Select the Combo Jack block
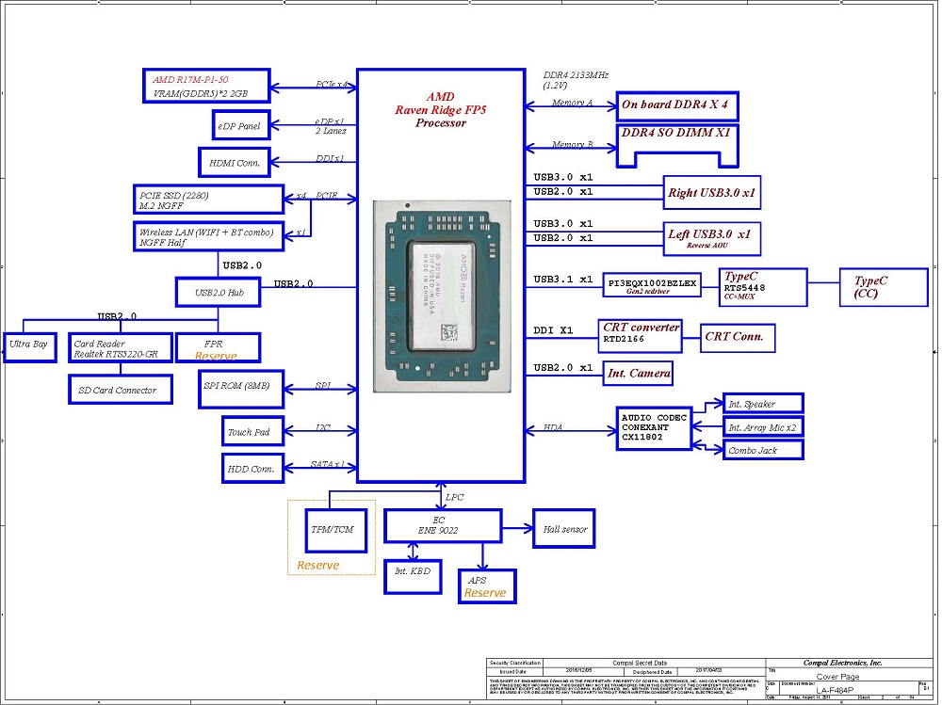 click(763, 450)
